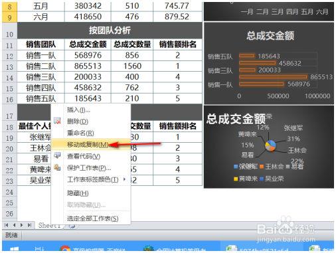Click the 查看代码 icon

click(57, 155)
